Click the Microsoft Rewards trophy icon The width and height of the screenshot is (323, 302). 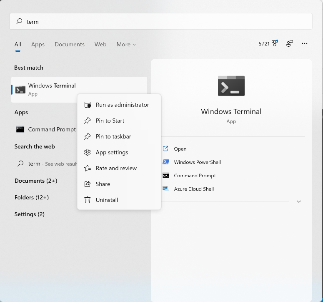pyautogui.click(x=275, y=43)
